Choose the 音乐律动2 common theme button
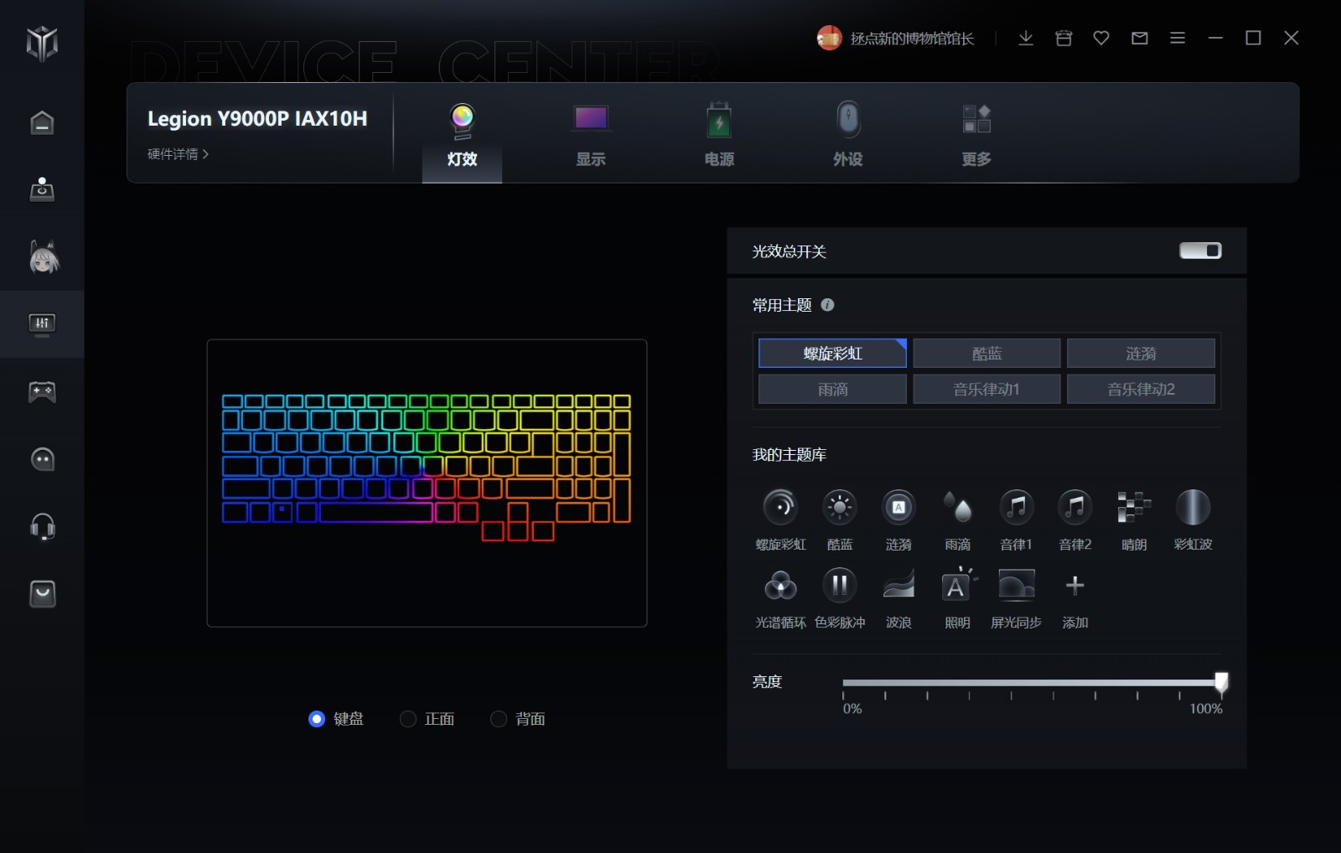Viewport: 1341px width, 853px height. [x=1141, y=390]
